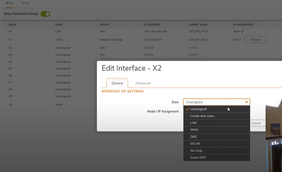
Task: Click the X0 interface row name
Action: [10, 31]
